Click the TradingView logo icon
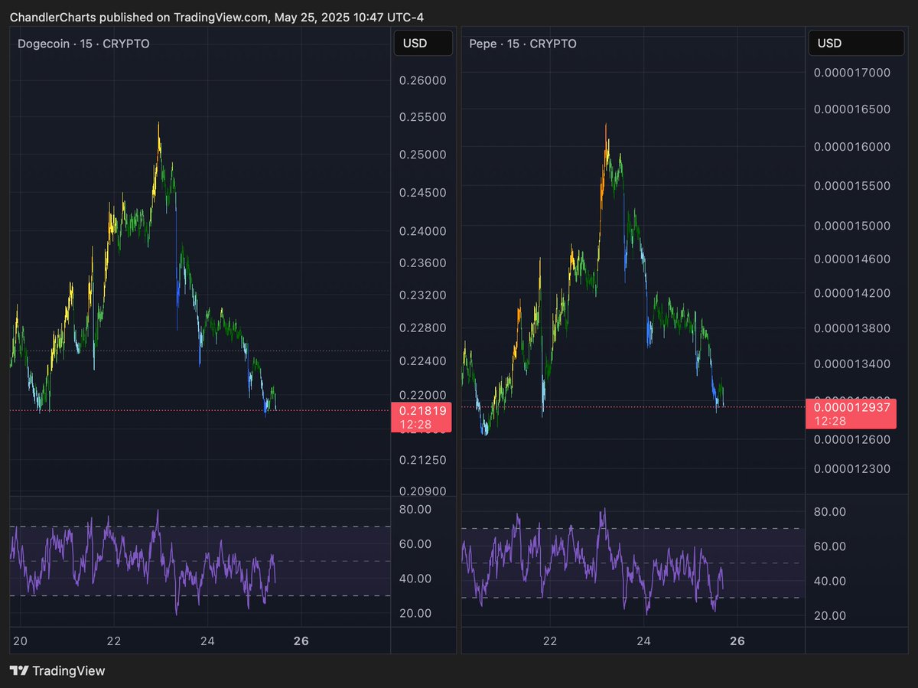918x688 pixels. (20, 671)
